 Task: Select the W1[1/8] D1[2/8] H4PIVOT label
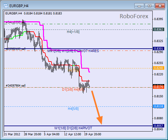(73, 128)
